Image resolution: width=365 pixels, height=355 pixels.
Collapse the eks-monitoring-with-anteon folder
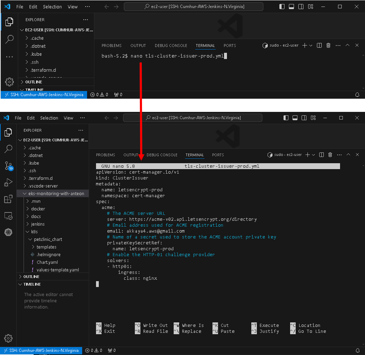(56, 193)
